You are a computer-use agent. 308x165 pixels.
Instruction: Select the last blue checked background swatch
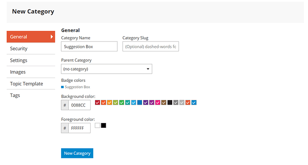coord(194,102)
